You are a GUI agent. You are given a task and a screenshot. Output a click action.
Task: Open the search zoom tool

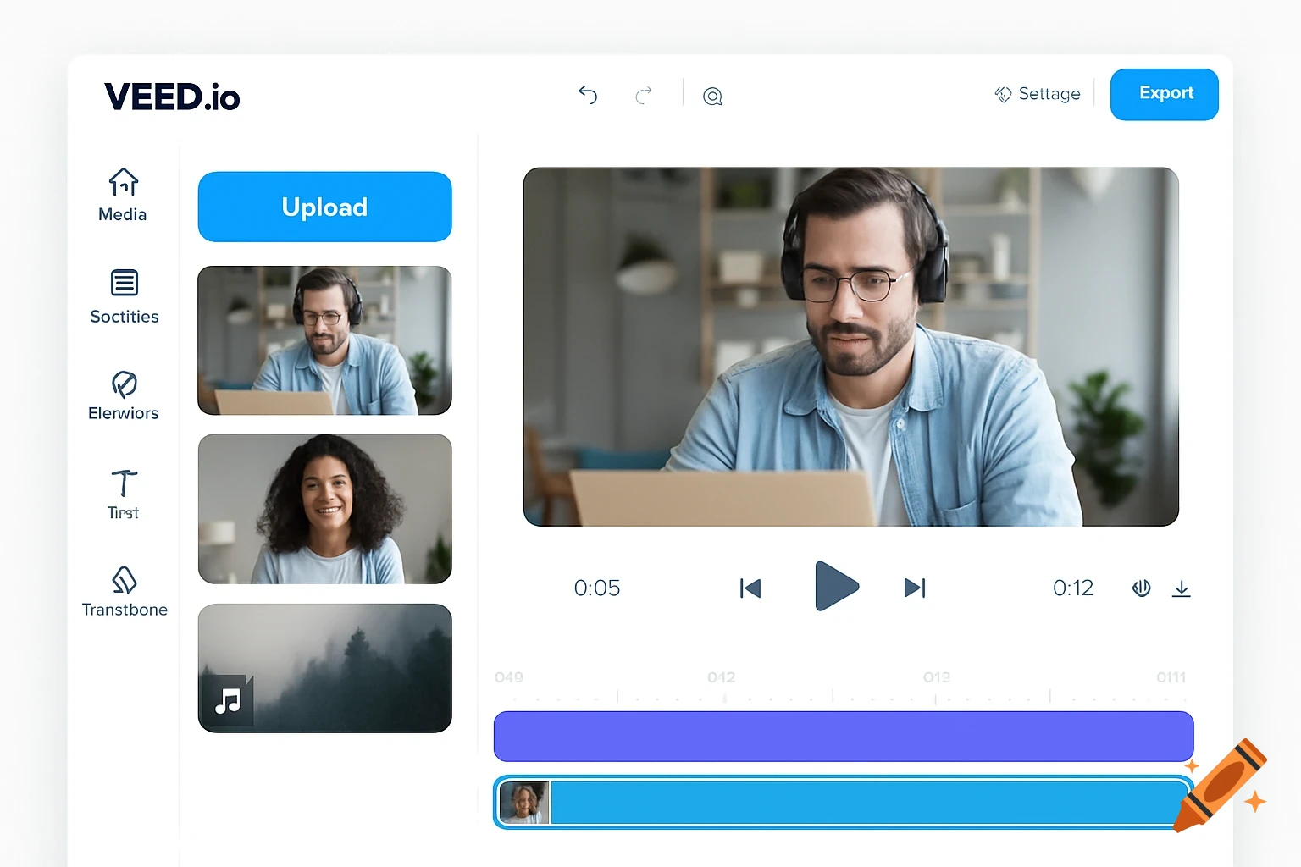712,96
